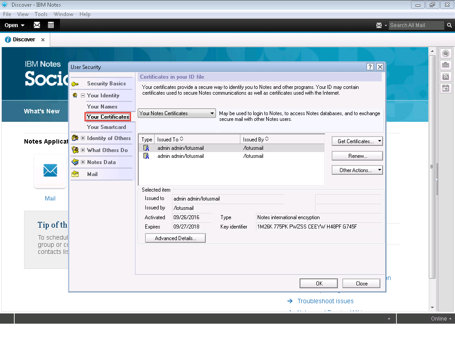Click the Discover page vertical scrollbar
This screenshot has height=341, width=455.
[432, 167]
